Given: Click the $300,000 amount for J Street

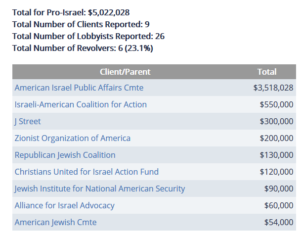Looking at the screenshot, I should point(276,121).
